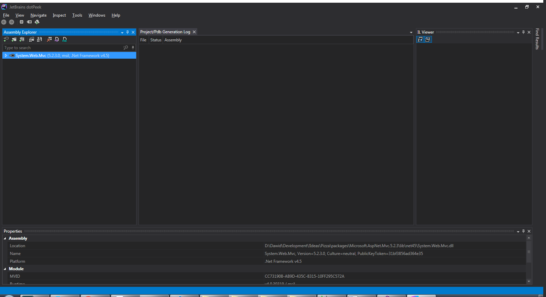Open the Tools menu
The image size is (546, 297).
pyautogui.click(x=77, y=15)
